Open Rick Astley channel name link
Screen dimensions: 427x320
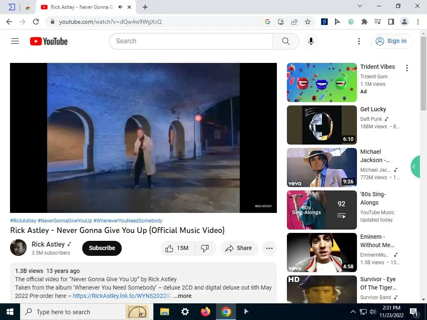(x=48, y=244)
